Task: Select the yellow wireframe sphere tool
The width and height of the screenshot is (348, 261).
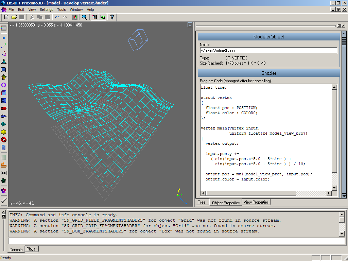Action: click(x=4, y=132)
